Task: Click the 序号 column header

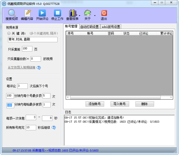Action: [x=73, y=33]
